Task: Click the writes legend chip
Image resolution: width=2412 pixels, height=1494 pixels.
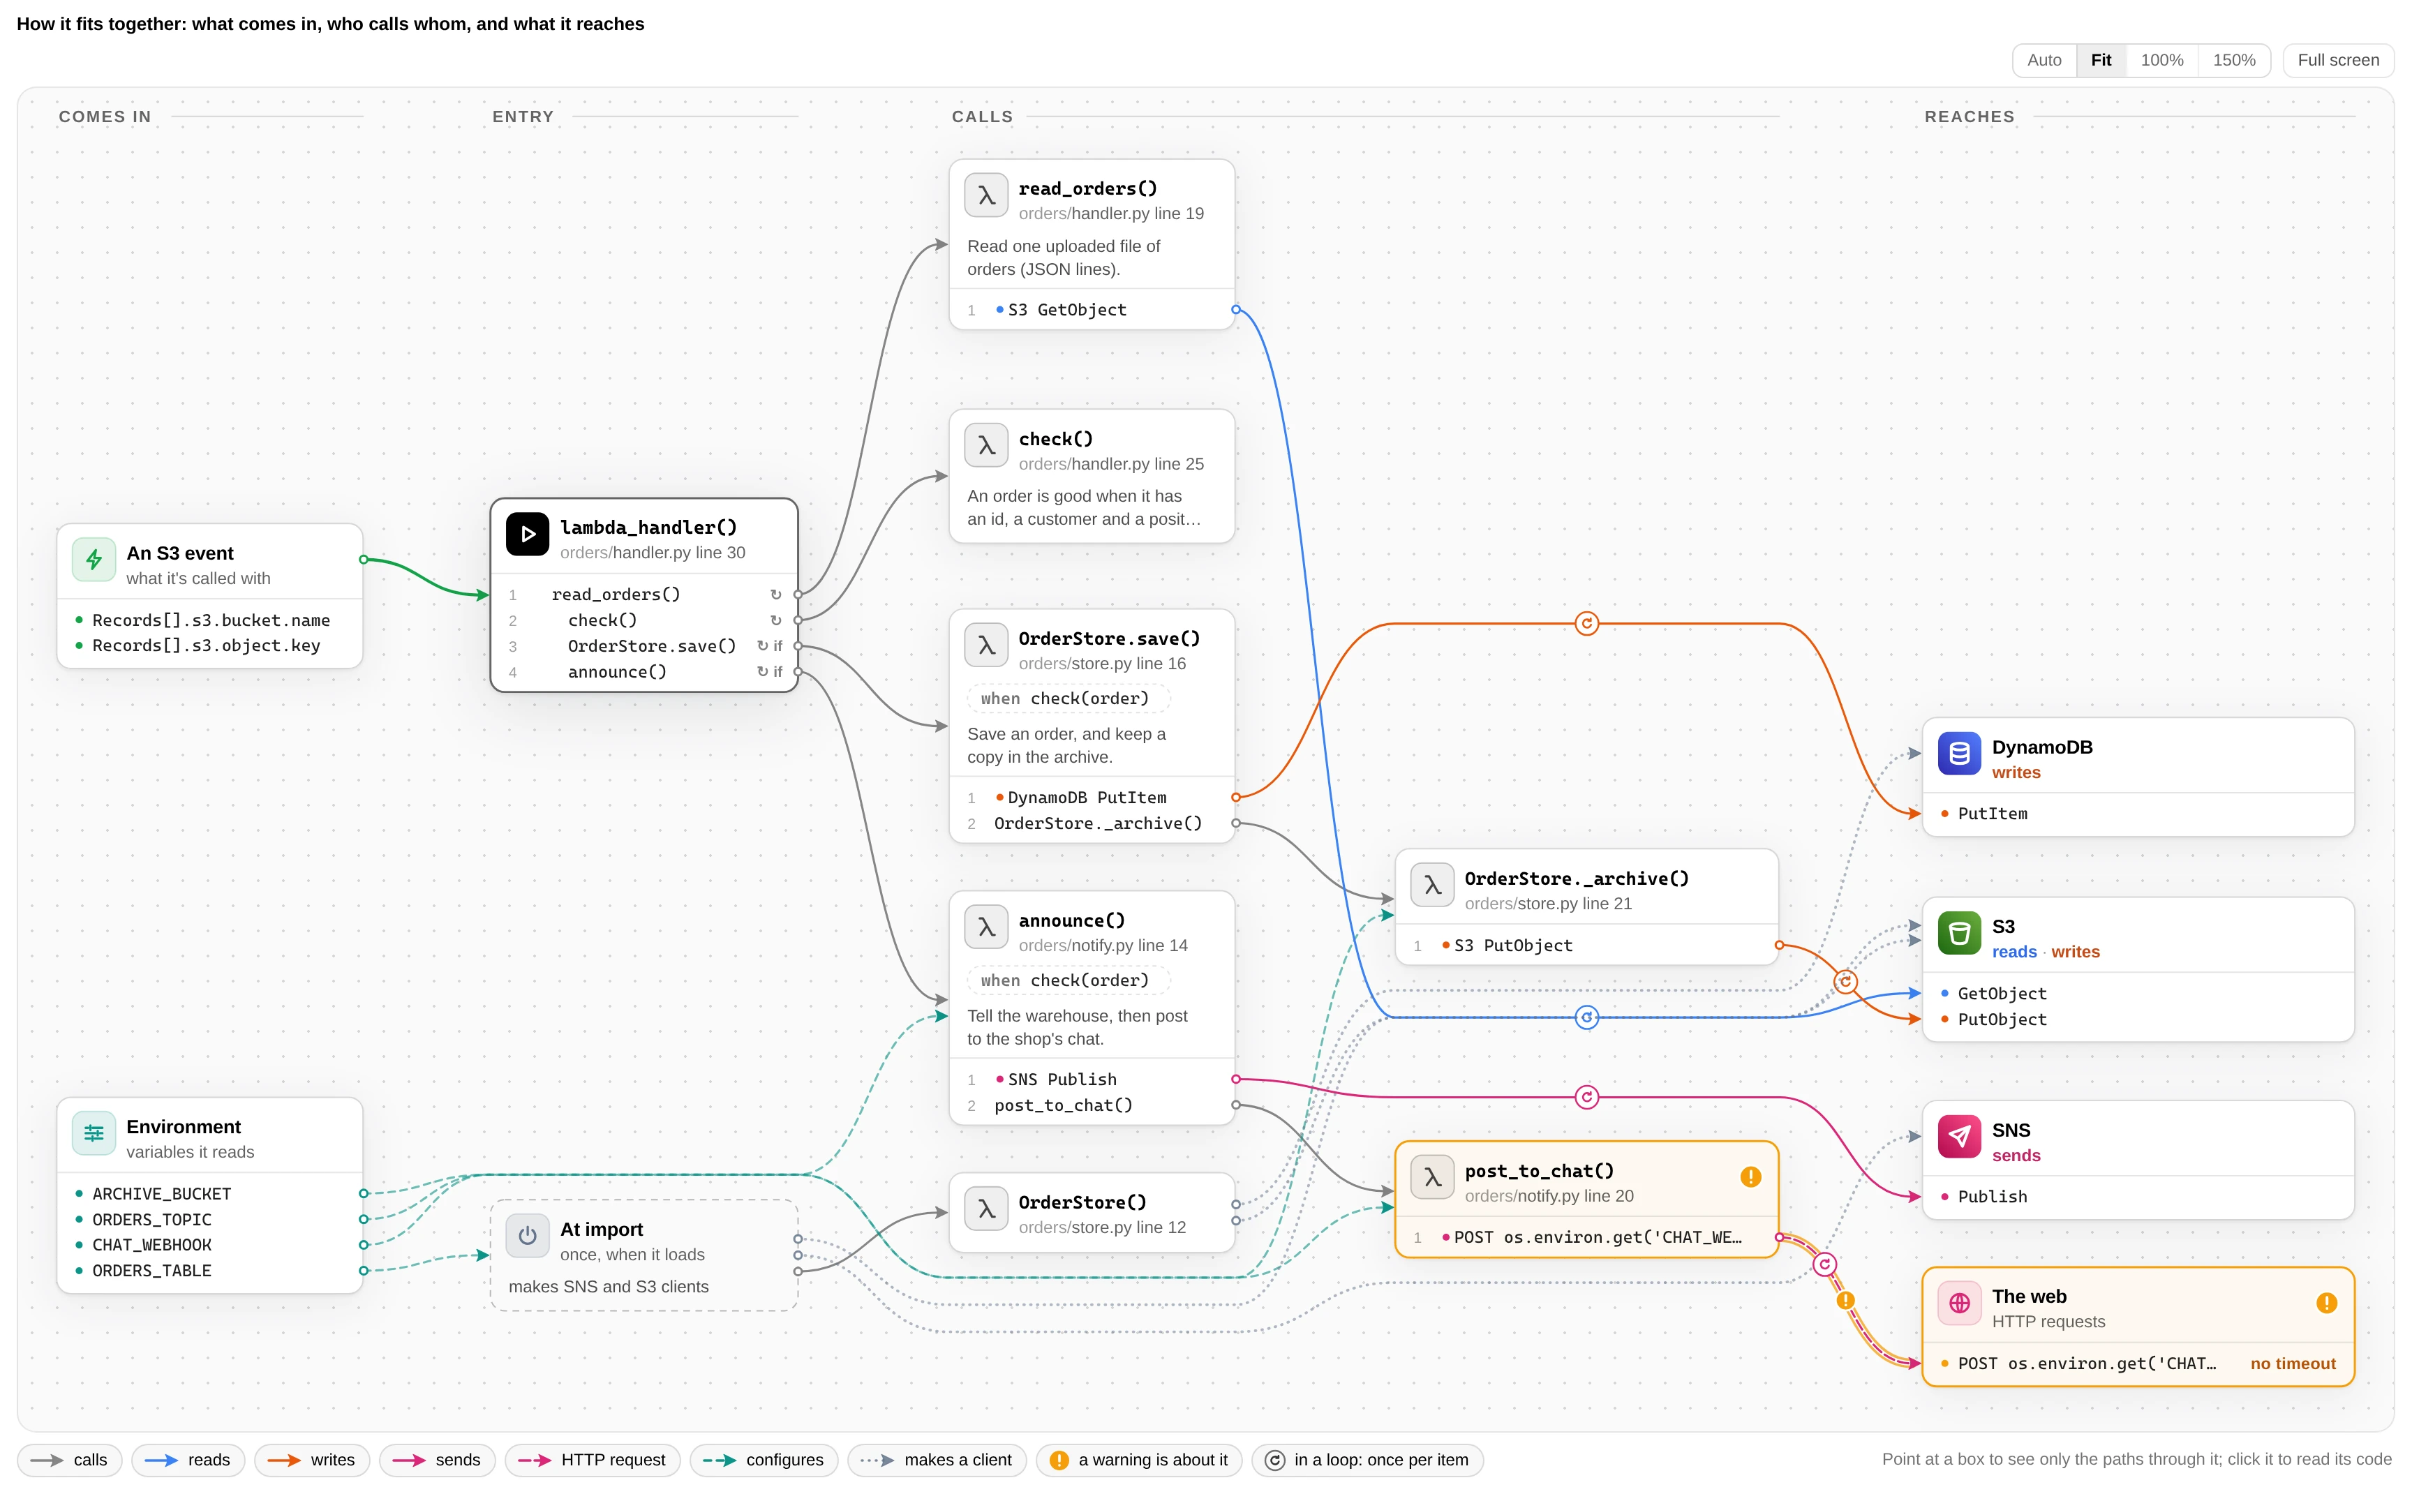Action: click(x=311, y=1459)
